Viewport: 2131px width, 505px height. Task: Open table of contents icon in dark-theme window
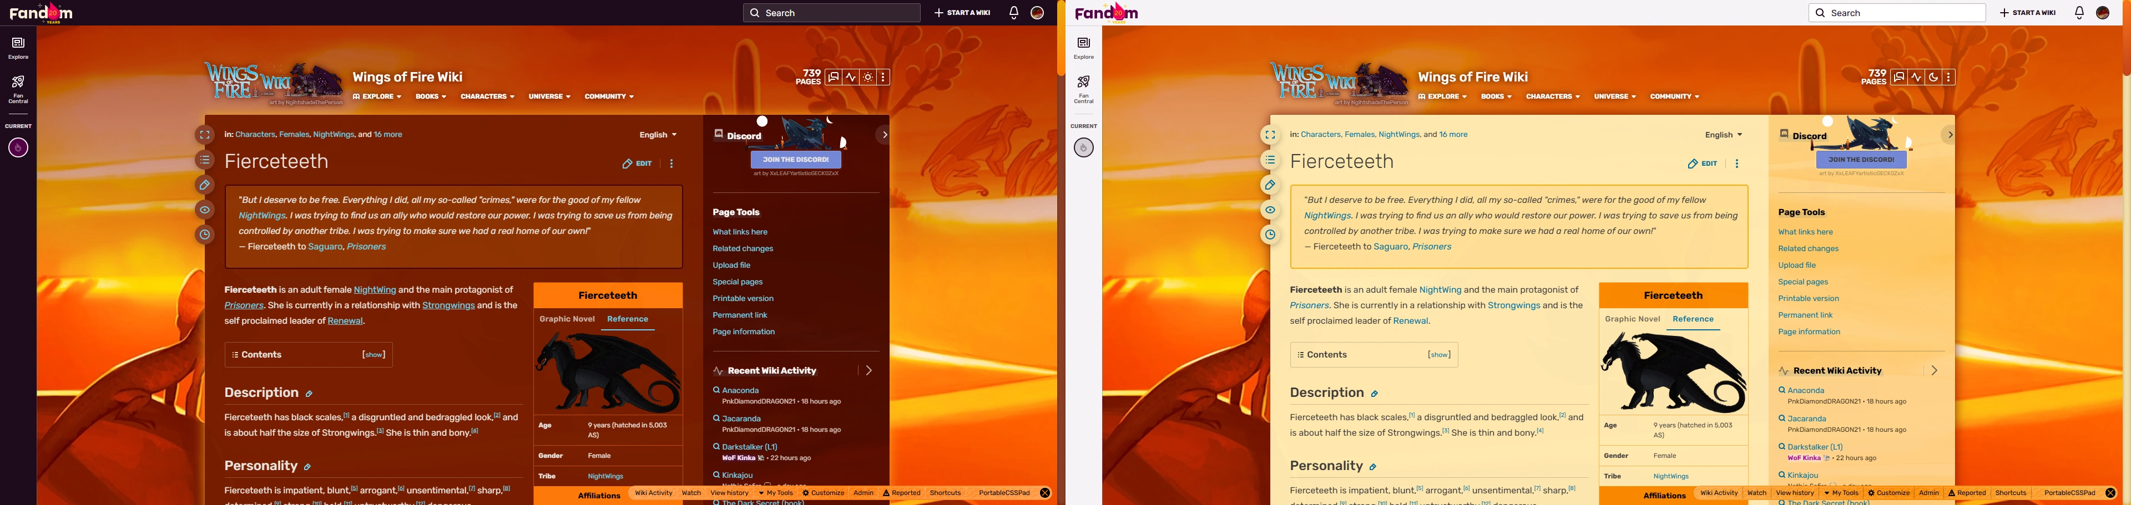click(204, 160)
